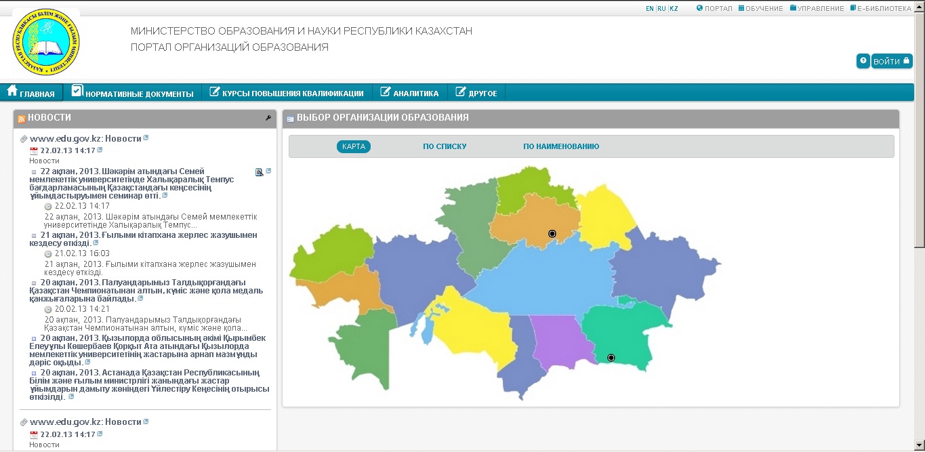Click the map marker in the southeast region
Viewport: 925px width, 452px height.
click(x=611, y=357)
